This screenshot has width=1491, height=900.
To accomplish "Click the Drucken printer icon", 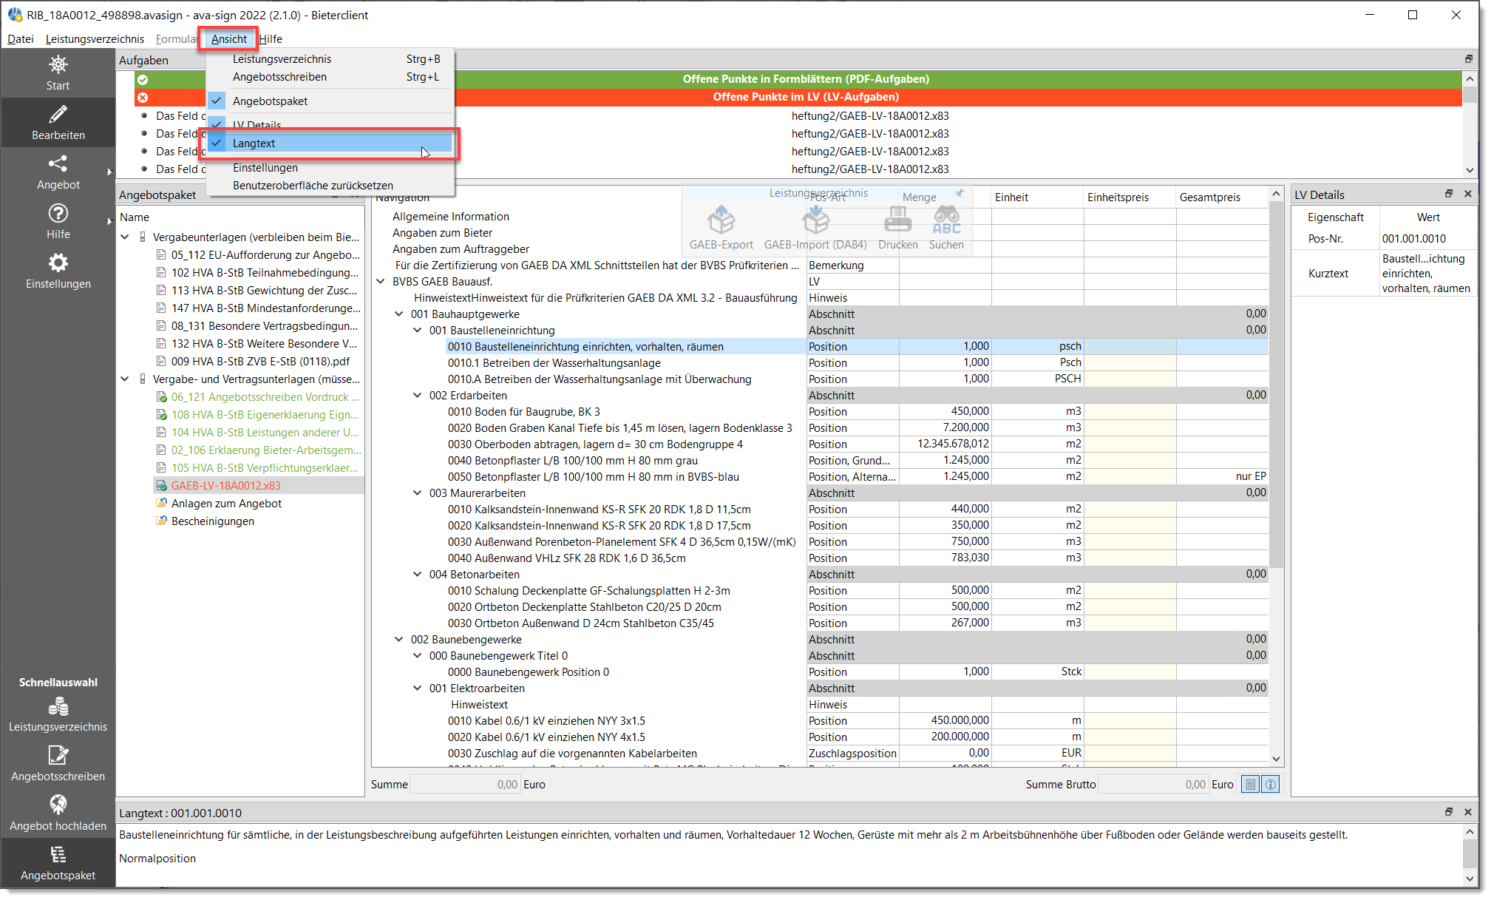I will 897,220.
